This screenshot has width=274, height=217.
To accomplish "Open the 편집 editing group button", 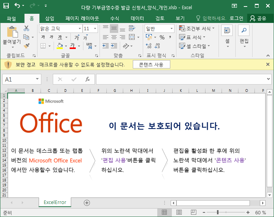I will (244, 36).
